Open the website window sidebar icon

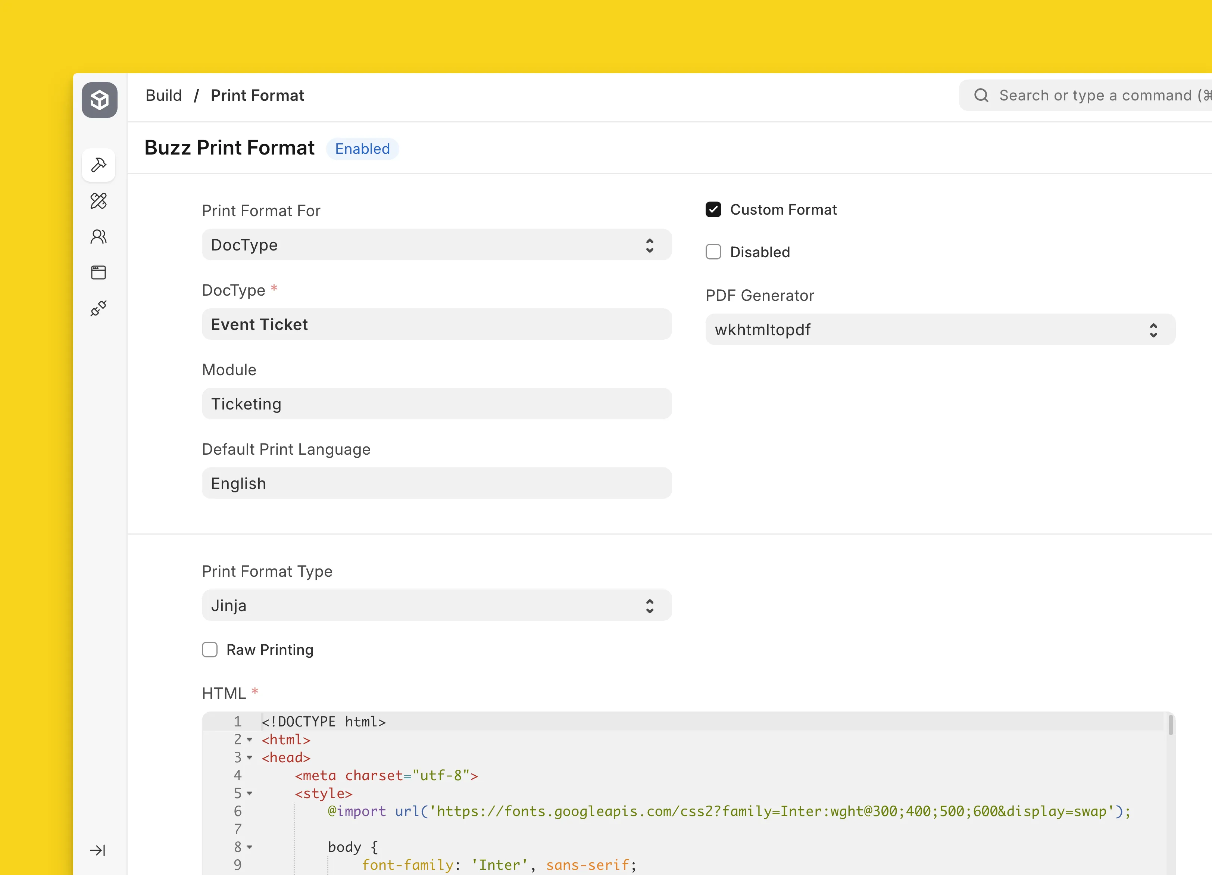pyautogui.click(x=99, y=273)
